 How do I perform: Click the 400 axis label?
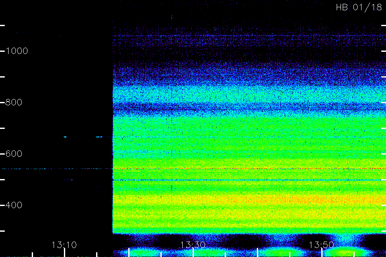[14, 205]
